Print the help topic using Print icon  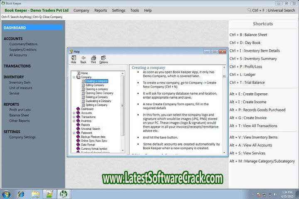93,59
